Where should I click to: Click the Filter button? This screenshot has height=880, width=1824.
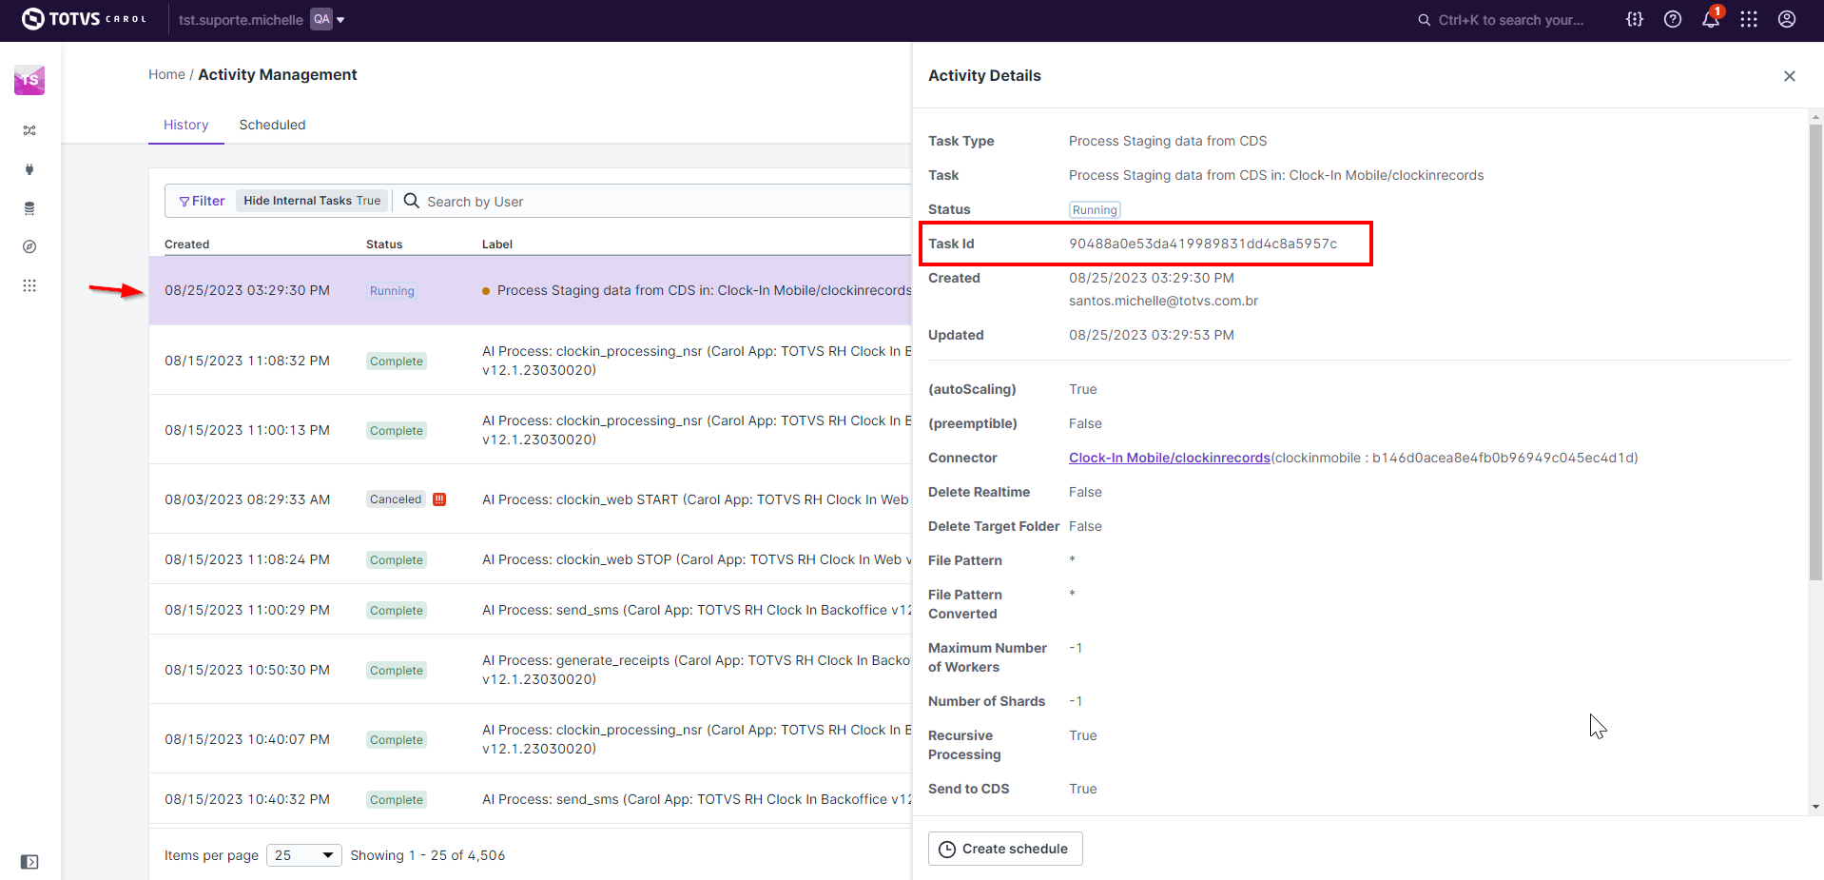pyautogui.click(x=202, y=201)
